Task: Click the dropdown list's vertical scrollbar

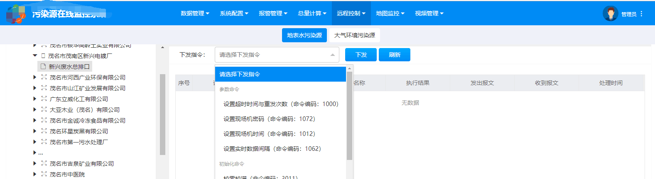Action: pyautogui.click(x=349, y=116)
